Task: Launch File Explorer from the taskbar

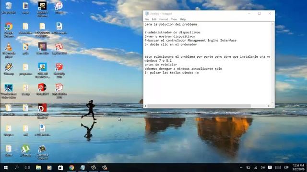Action: [x=38, y=168]
